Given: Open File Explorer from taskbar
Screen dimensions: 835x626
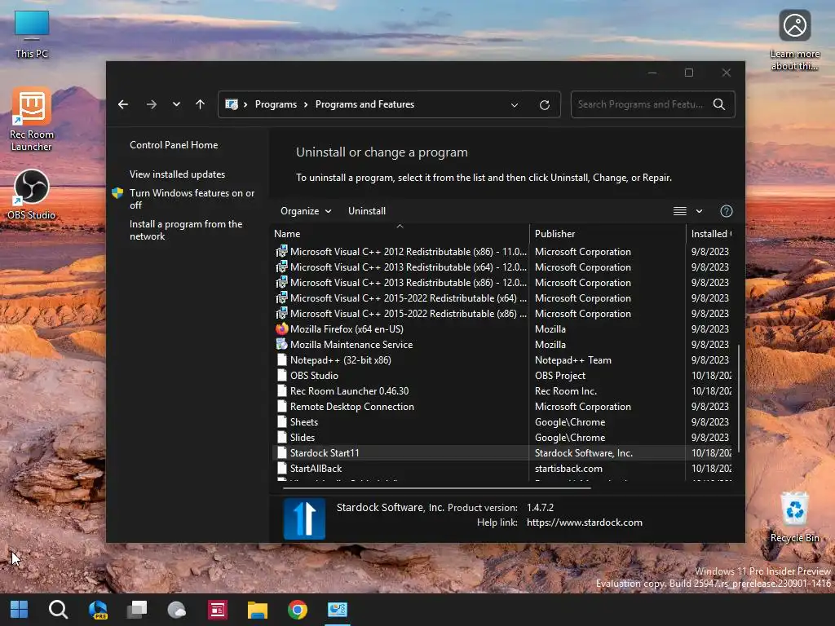Looking at the screenshot, I should 257,610.
